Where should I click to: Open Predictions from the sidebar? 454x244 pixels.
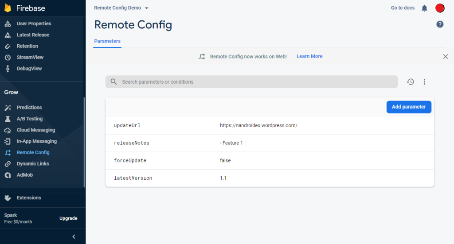coord(29,108)
